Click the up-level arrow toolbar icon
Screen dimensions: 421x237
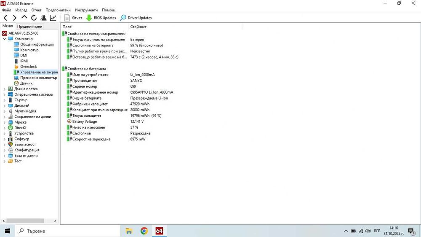pyautogui.click(x=24, y=17)
